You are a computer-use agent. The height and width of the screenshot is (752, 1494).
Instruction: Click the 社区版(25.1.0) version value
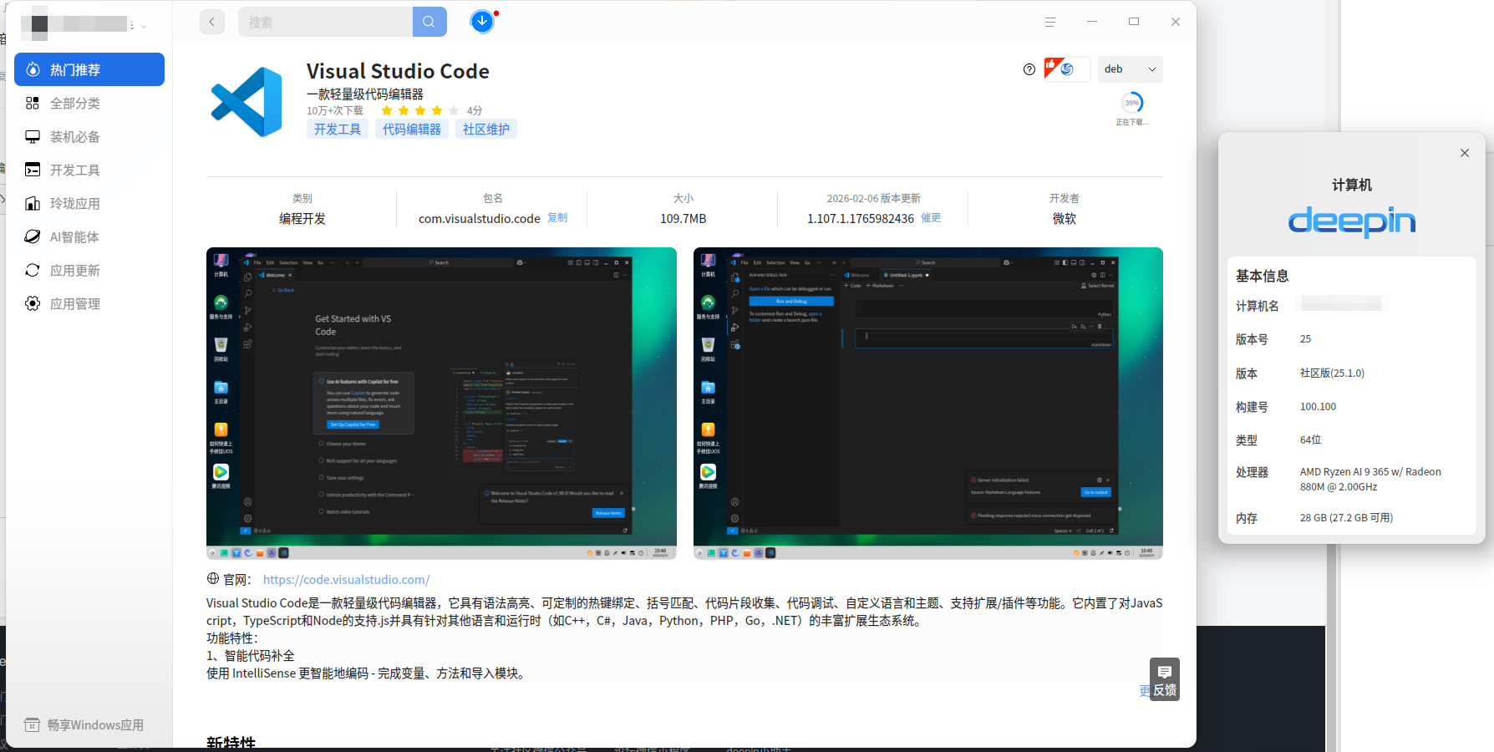tap(1332, 373)
